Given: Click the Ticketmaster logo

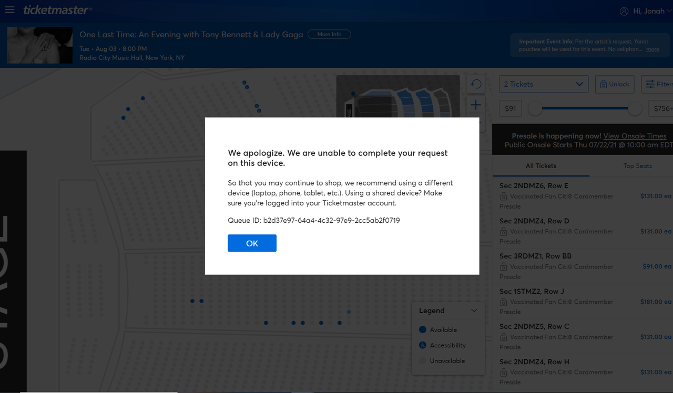Looking at the screenshot, I should click(57, 10).
